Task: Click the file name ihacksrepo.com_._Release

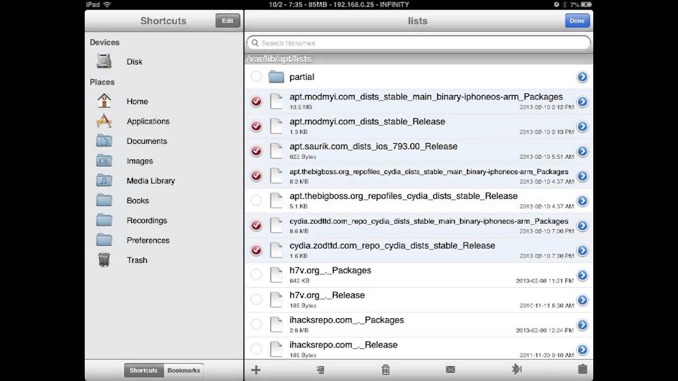Action: 343,345
